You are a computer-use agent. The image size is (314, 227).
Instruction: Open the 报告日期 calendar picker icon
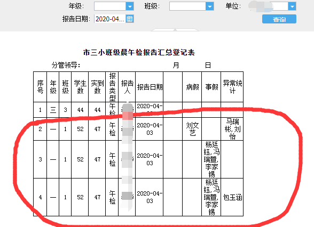coord(130,19)
